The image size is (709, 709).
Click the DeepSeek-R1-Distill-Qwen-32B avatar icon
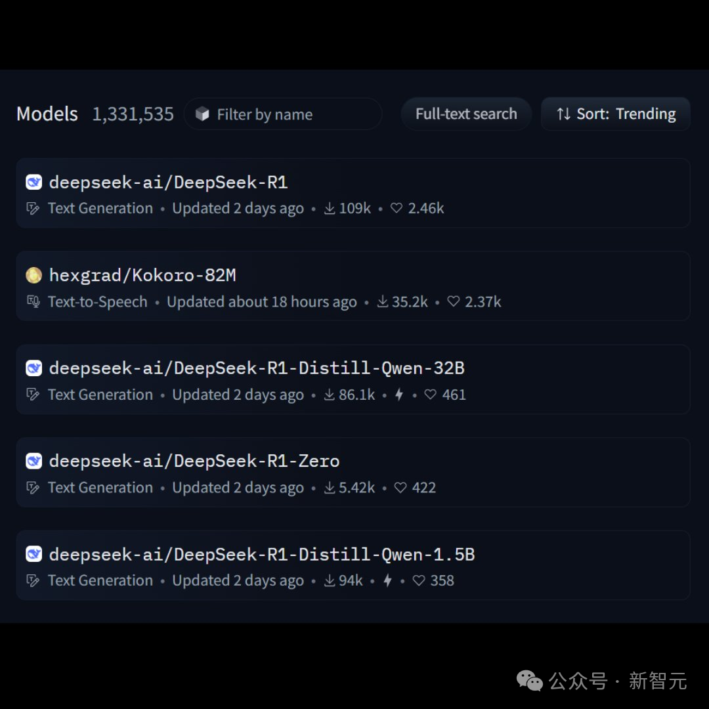34,368
